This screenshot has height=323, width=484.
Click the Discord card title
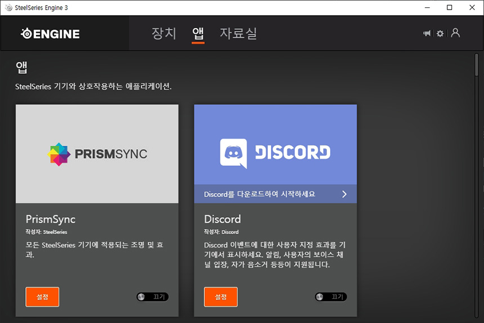(222, 219)
